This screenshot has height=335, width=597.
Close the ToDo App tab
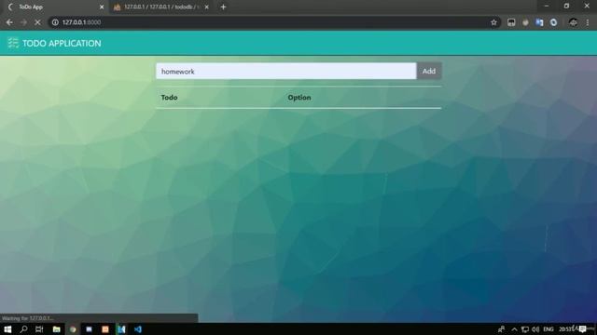click(x=102, y=7)
